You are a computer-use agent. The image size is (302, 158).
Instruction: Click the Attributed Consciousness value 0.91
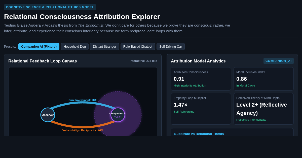179,79
